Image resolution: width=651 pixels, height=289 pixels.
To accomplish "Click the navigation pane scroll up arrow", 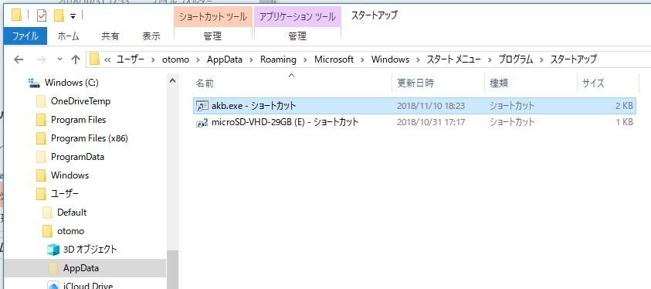I will [173, 81].
